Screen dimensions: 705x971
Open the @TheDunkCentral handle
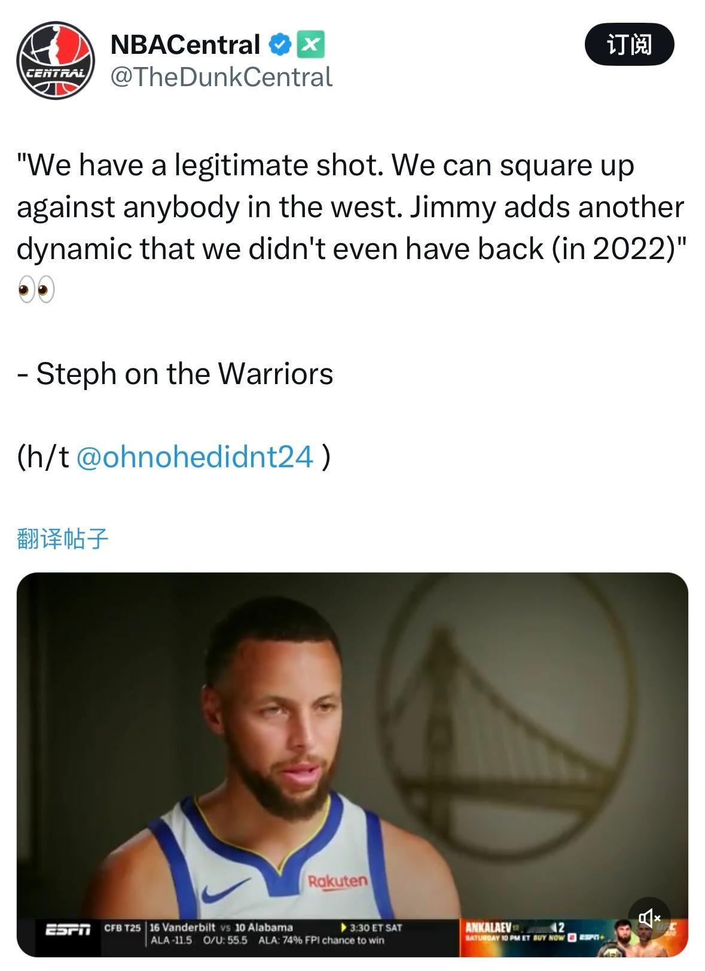click(221, 77)
